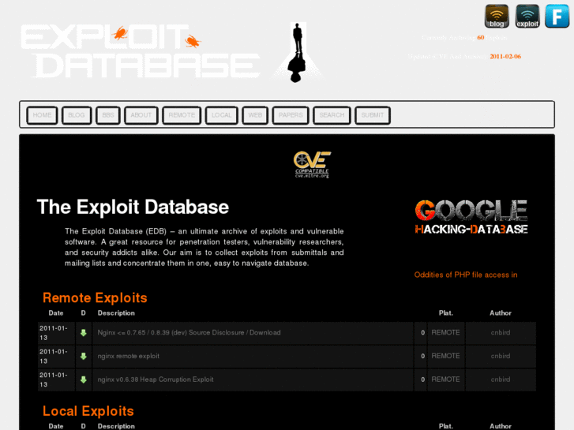Viewport: 574px width, 430px height.
Task: Open the PAPERS section
Action: click(291, 115)
